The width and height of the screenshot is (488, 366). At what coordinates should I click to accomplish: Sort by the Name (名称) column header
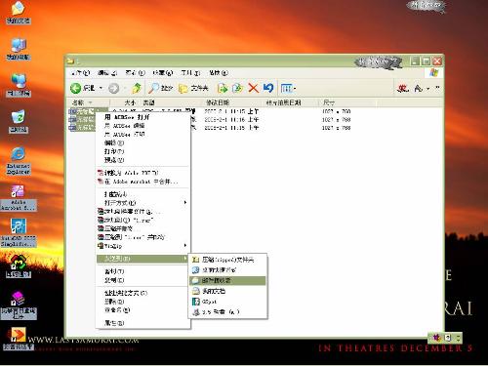[88, 102]
